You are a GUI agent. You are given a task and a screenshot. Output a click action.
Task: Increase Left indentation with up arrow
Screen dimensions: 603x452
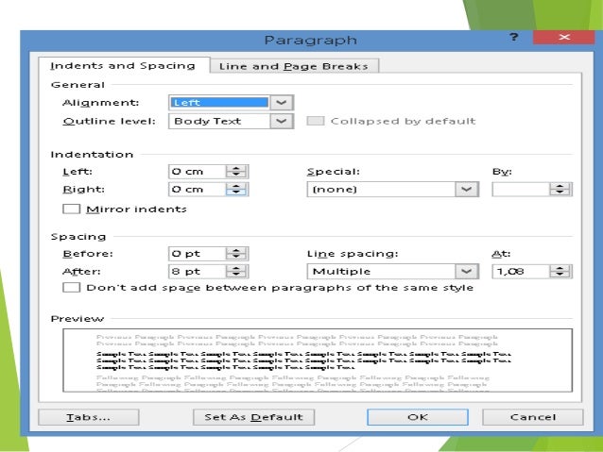tap(236, 168)
